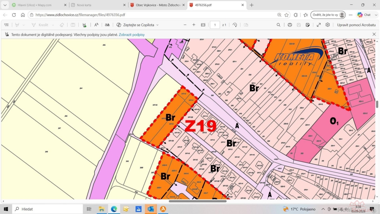Image resolution: width=380 pixels, height=214 pixels.
Task: Open the table of contents sidebar
Action: [7, 25]
